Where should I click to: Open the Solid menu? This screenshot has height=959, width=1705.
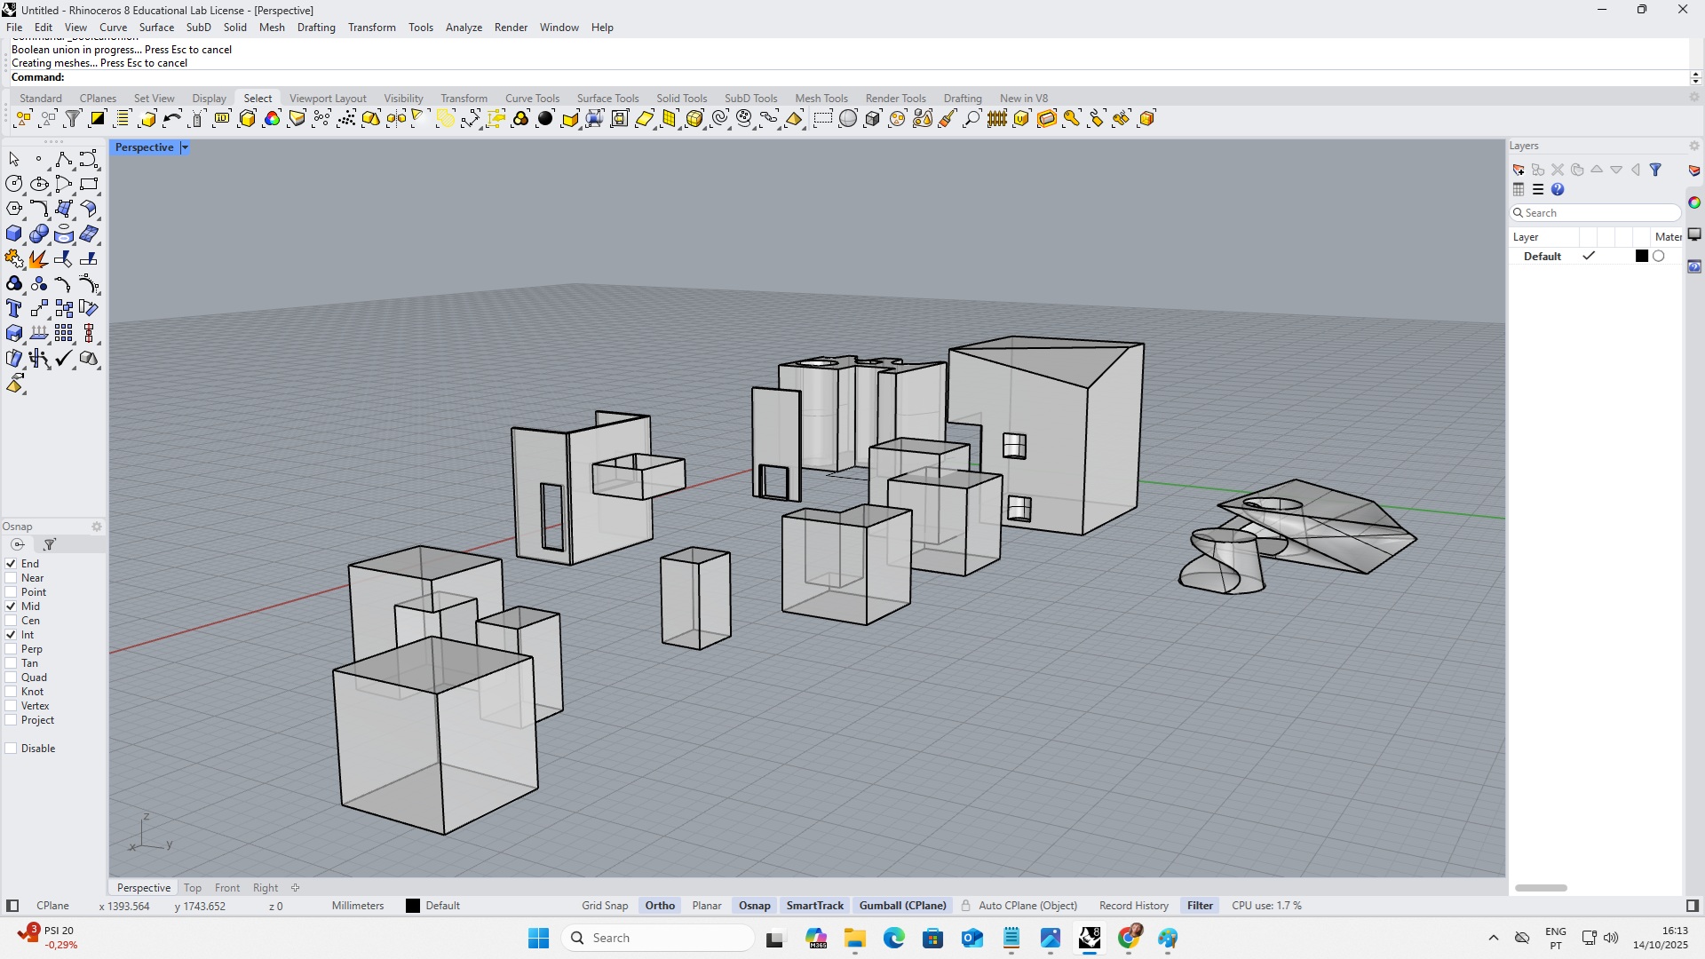point(235,28)
